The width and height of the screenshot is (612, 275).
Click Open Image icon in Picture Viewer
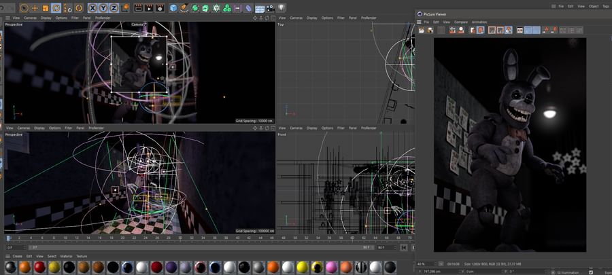[422, 30]
